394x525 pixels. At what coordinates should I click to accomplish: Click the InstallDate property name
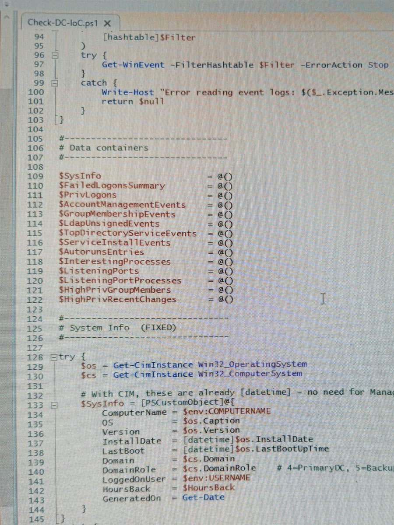pos(132,441)
